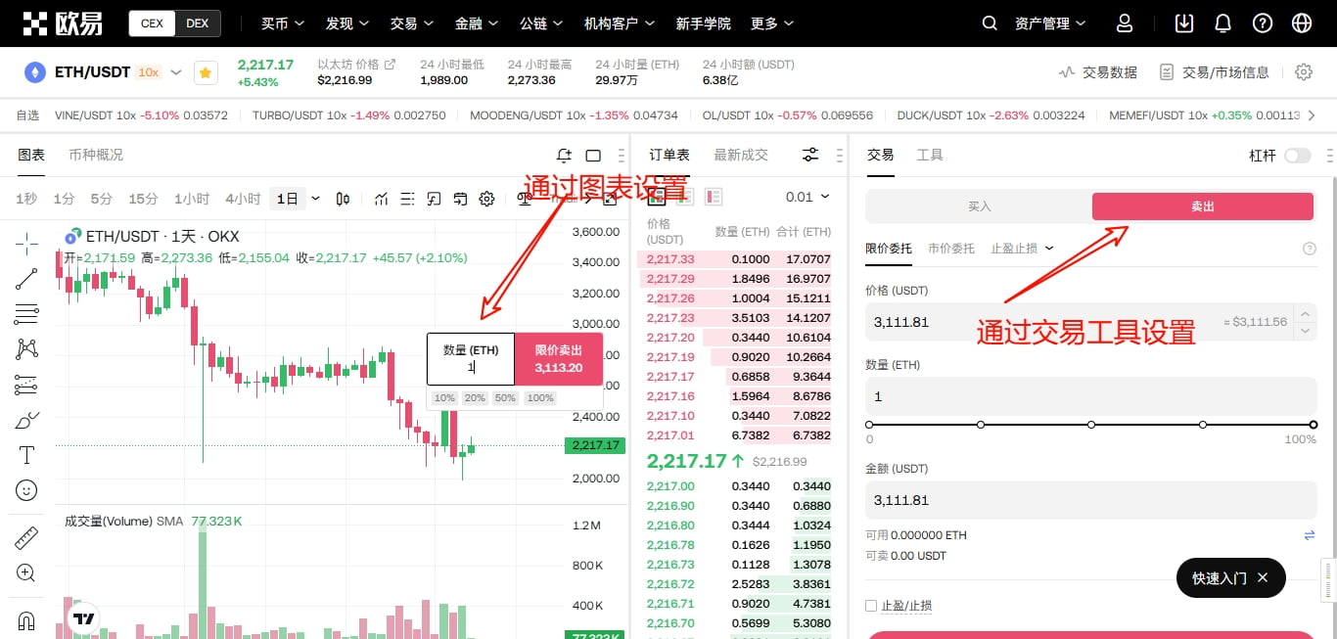Open the chart indicators icon

[381, 198]
